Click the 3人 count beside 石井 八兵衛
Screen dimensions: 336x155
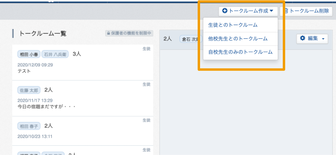77,54
